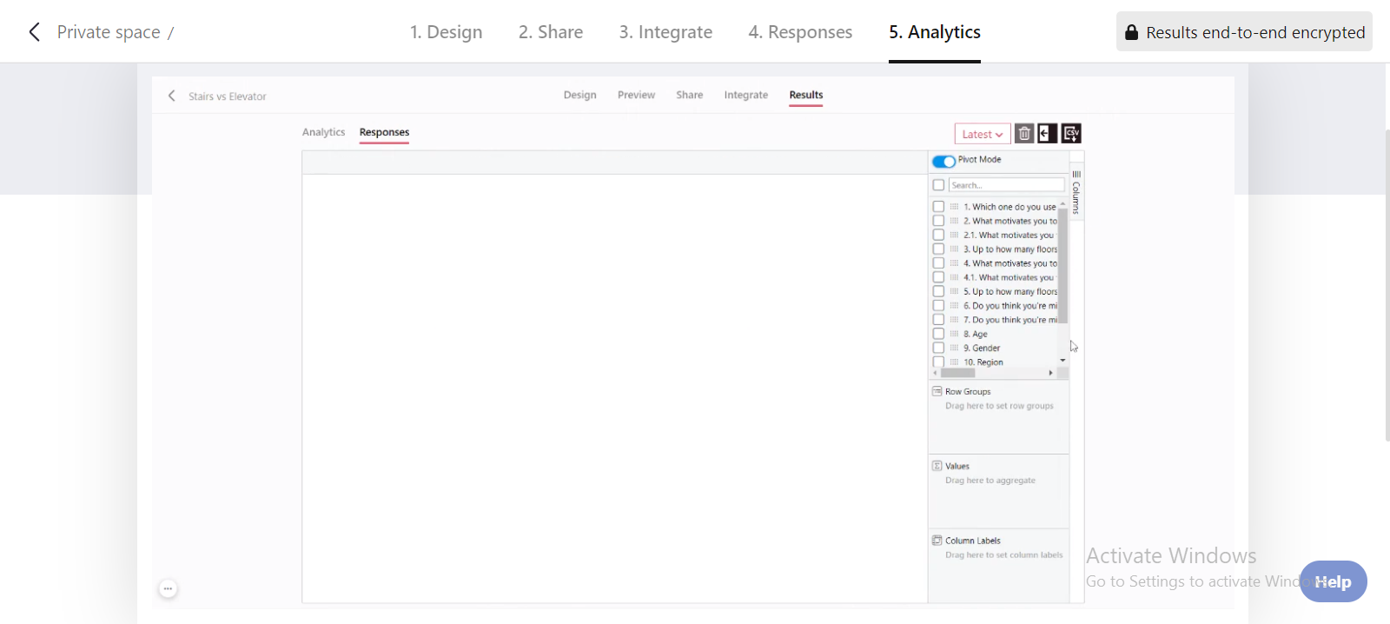Click column list scroll up arrow
Screen dimensions: 1390x624
point(1062,203)
